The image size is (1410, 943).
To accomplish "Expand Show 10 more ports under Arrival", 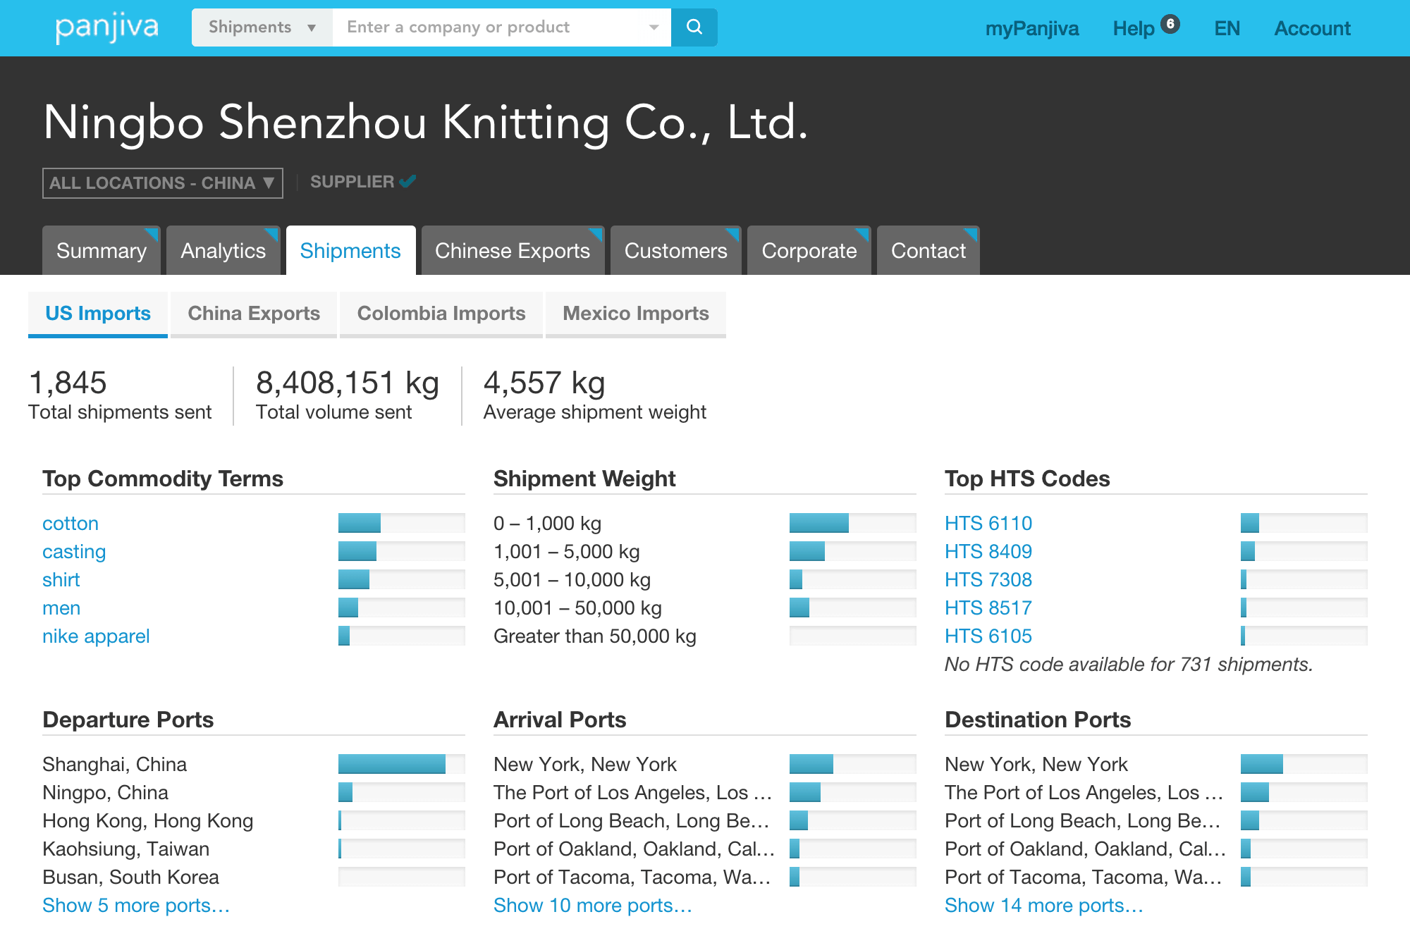I will click(593, 905).
